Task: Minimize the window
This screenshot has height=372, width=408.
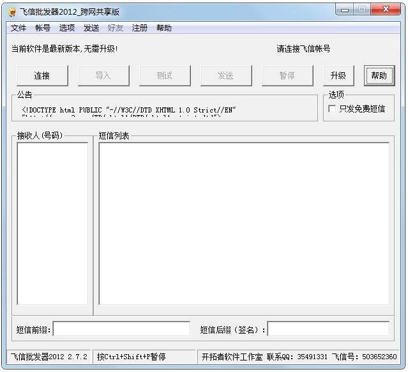Action: (x=345, y=10)
